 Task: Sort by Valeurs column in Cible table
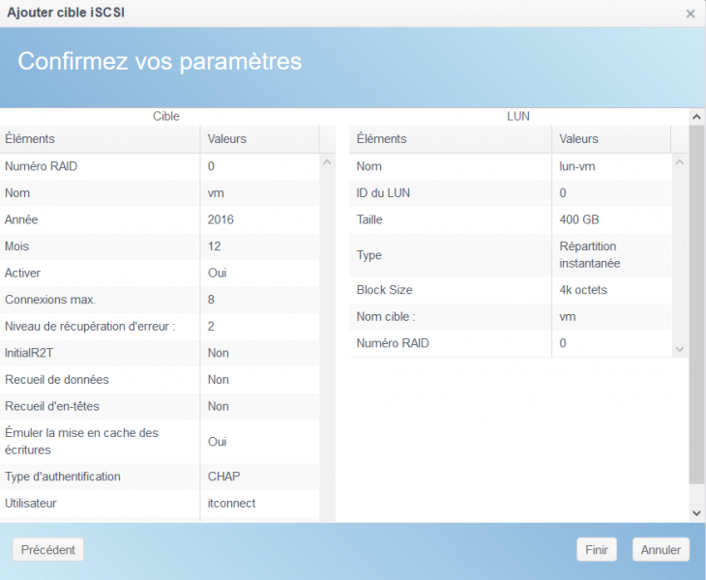click(258, 138)
